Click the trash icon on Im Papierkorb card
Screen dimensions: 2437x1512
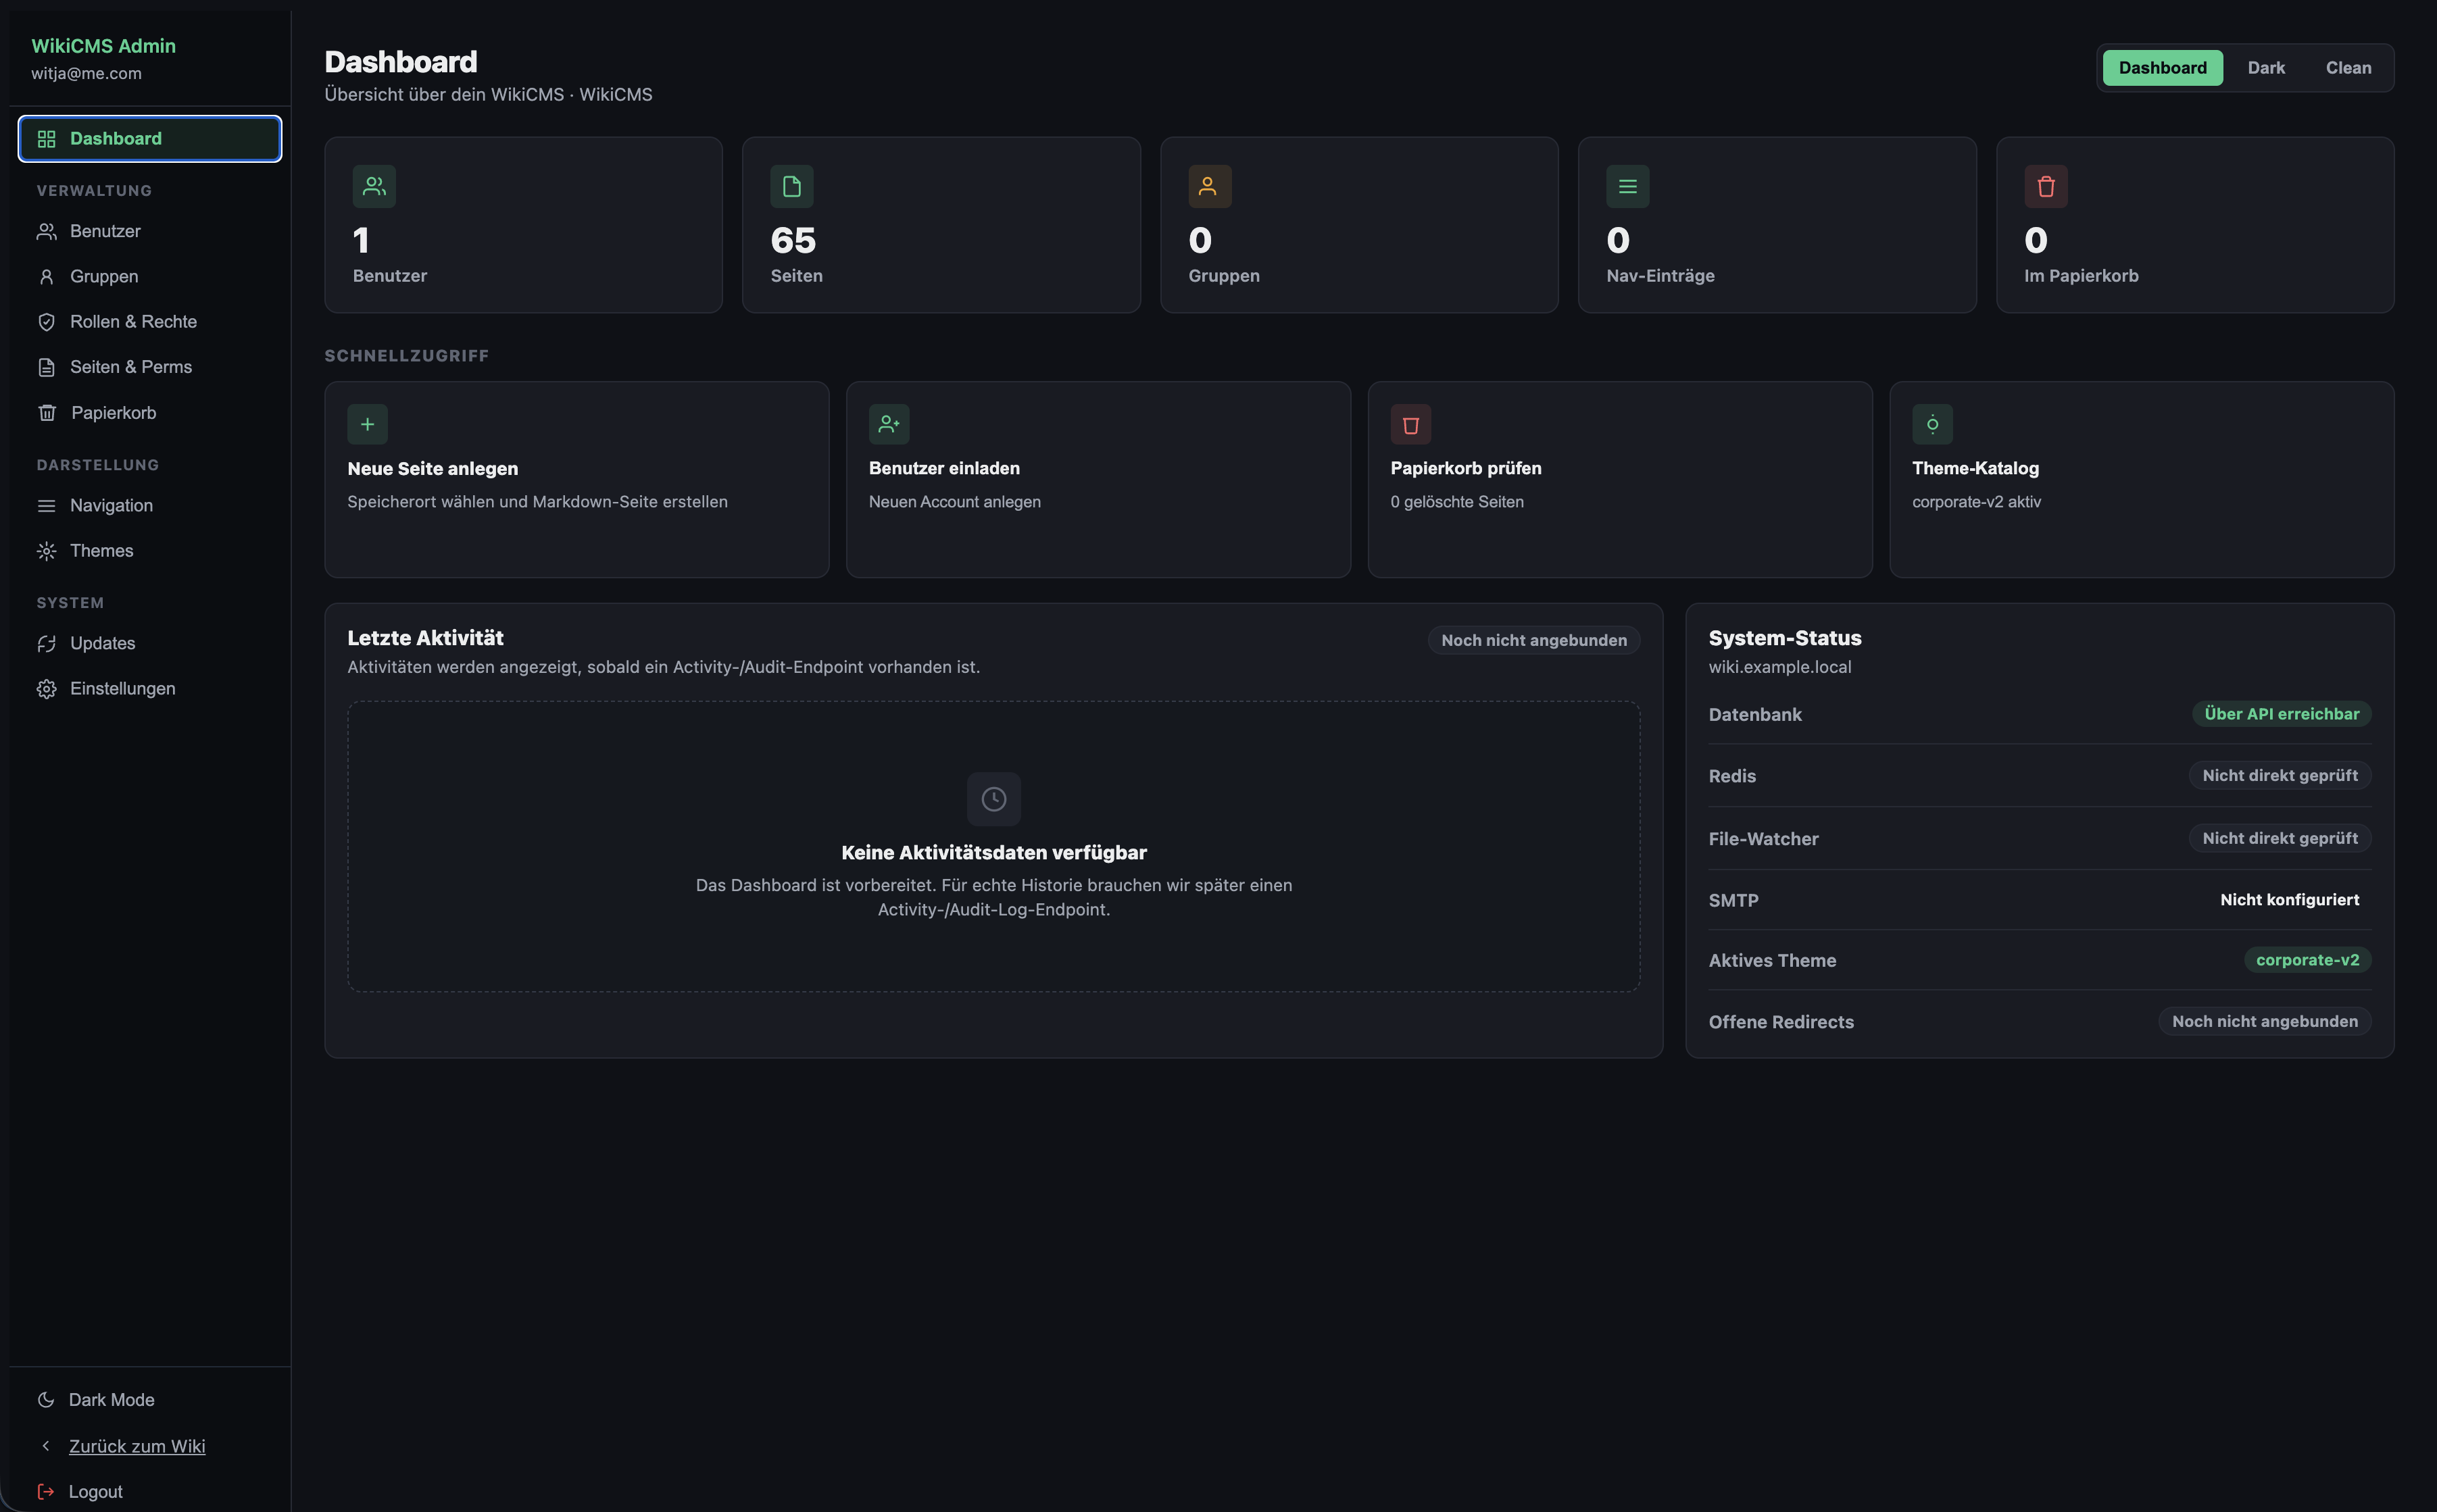tap(2046, 186)
